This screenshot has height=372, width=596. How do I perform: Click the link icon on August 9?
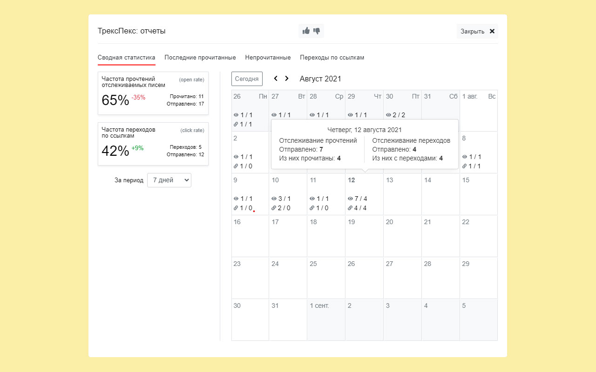[236, 208]
